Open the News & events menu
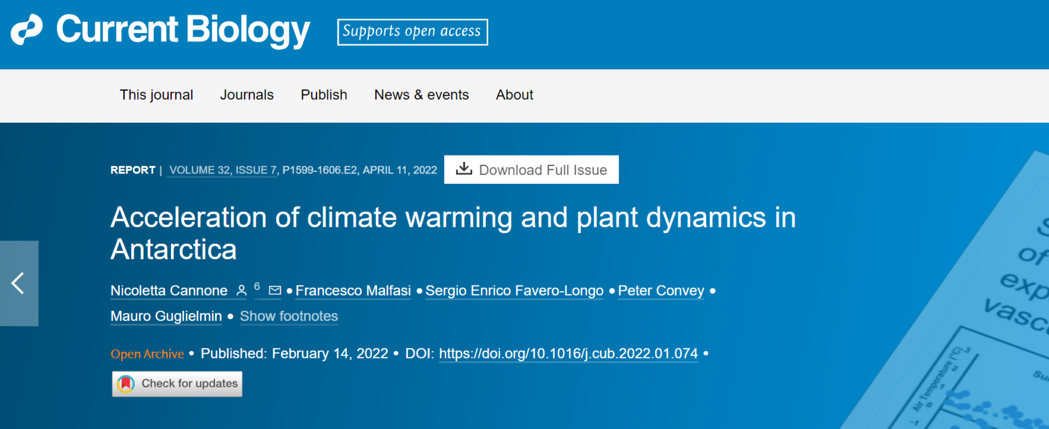Image resolution: width=1049 pixels, height=429 pixels. (421, 95)
